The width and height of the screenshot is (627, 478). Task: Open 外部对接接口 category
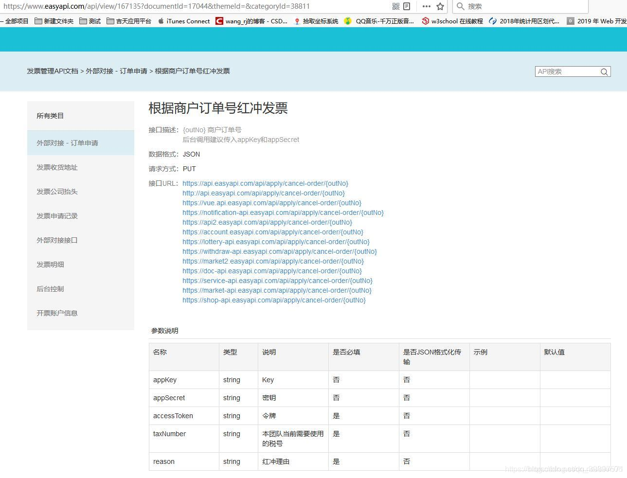(81, 240)
